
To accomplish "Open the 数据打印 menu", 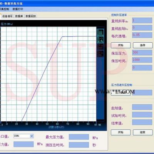I will 18,9.
